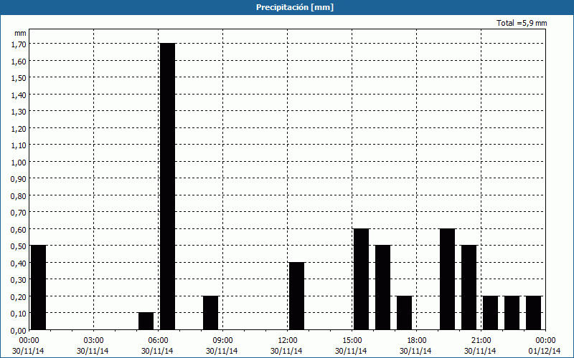Select the Total =5,9 mm label
This screenshot has width=574, height=358.
pyautogui.click(x=522, y=23)
